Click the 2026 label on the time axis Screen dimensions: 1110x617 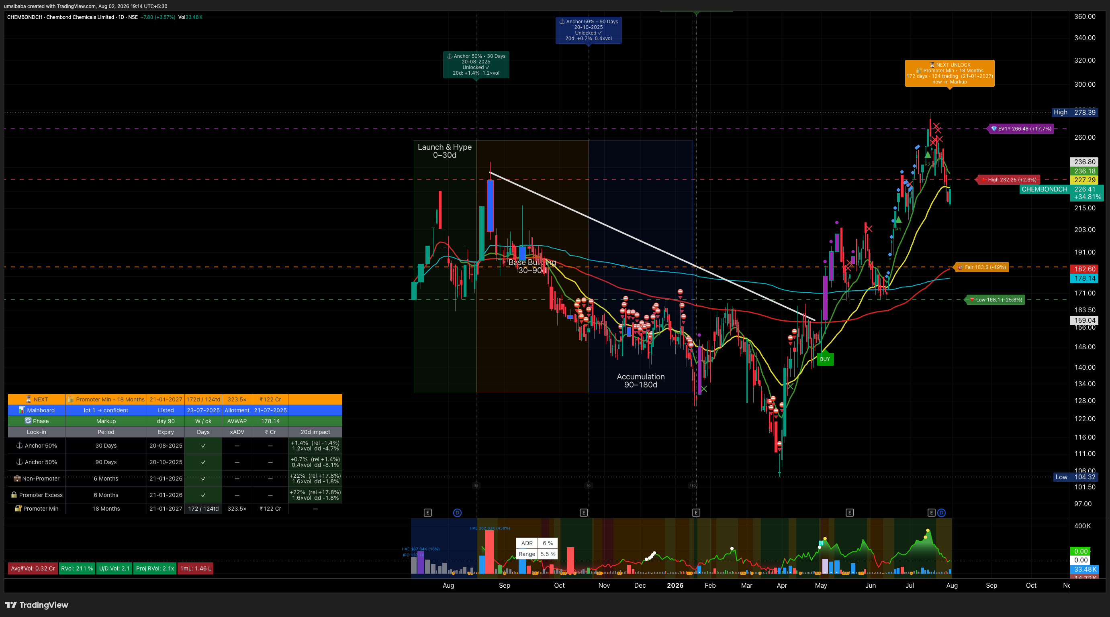click(675, 585)
